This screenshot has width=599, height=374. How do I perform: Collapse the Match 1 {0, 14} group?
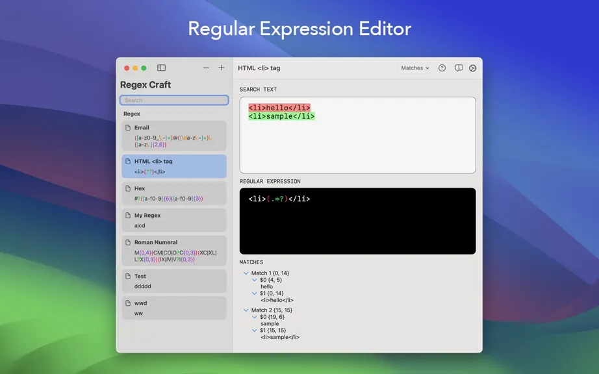click(x=246, y=273)
